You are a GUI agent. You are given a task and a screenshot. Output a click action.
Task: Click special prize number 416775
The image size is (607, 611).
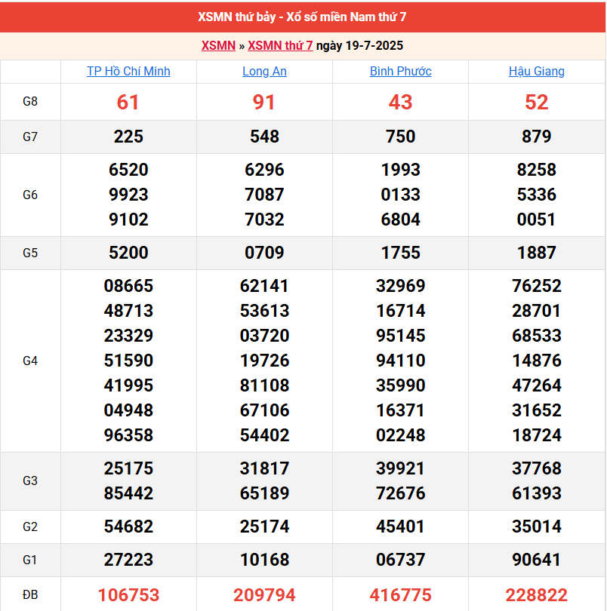coord(401,595)
